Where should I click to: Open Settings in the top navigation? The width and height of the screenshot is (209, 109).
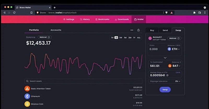tap(69, 20)
